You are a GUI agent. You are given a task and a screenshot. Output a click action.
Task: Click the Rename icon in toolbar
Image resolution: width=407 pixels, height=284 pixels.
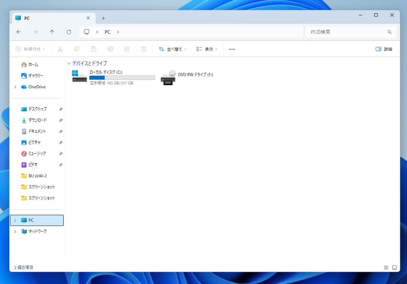(110, 49)
